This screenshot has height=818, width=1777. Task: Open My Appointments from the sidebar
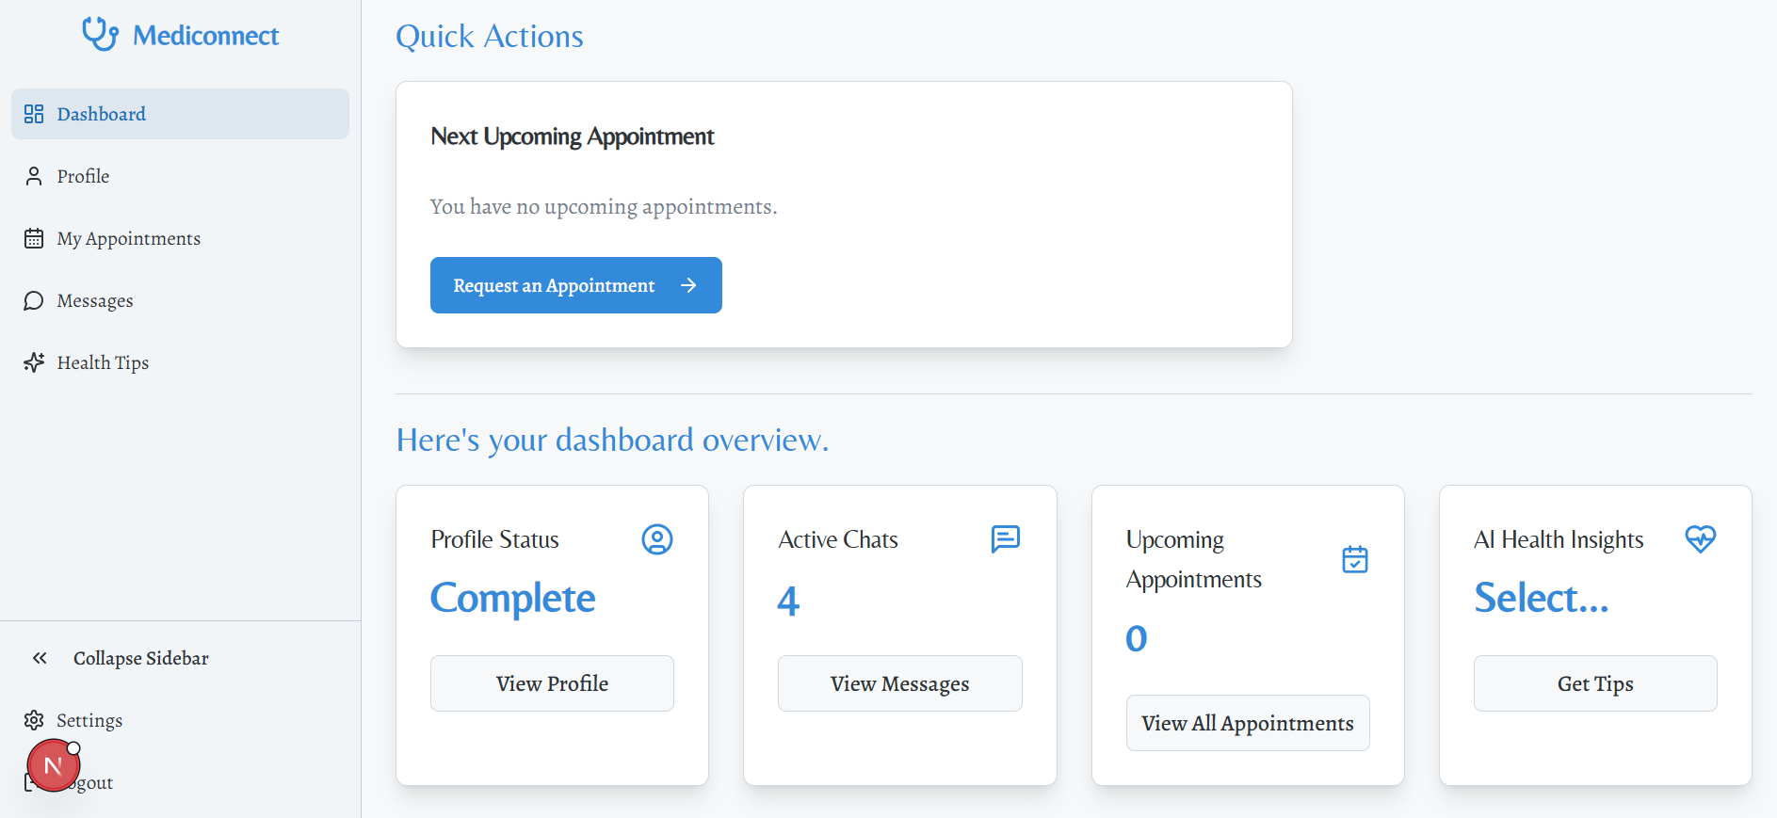(x=128, y=238)
